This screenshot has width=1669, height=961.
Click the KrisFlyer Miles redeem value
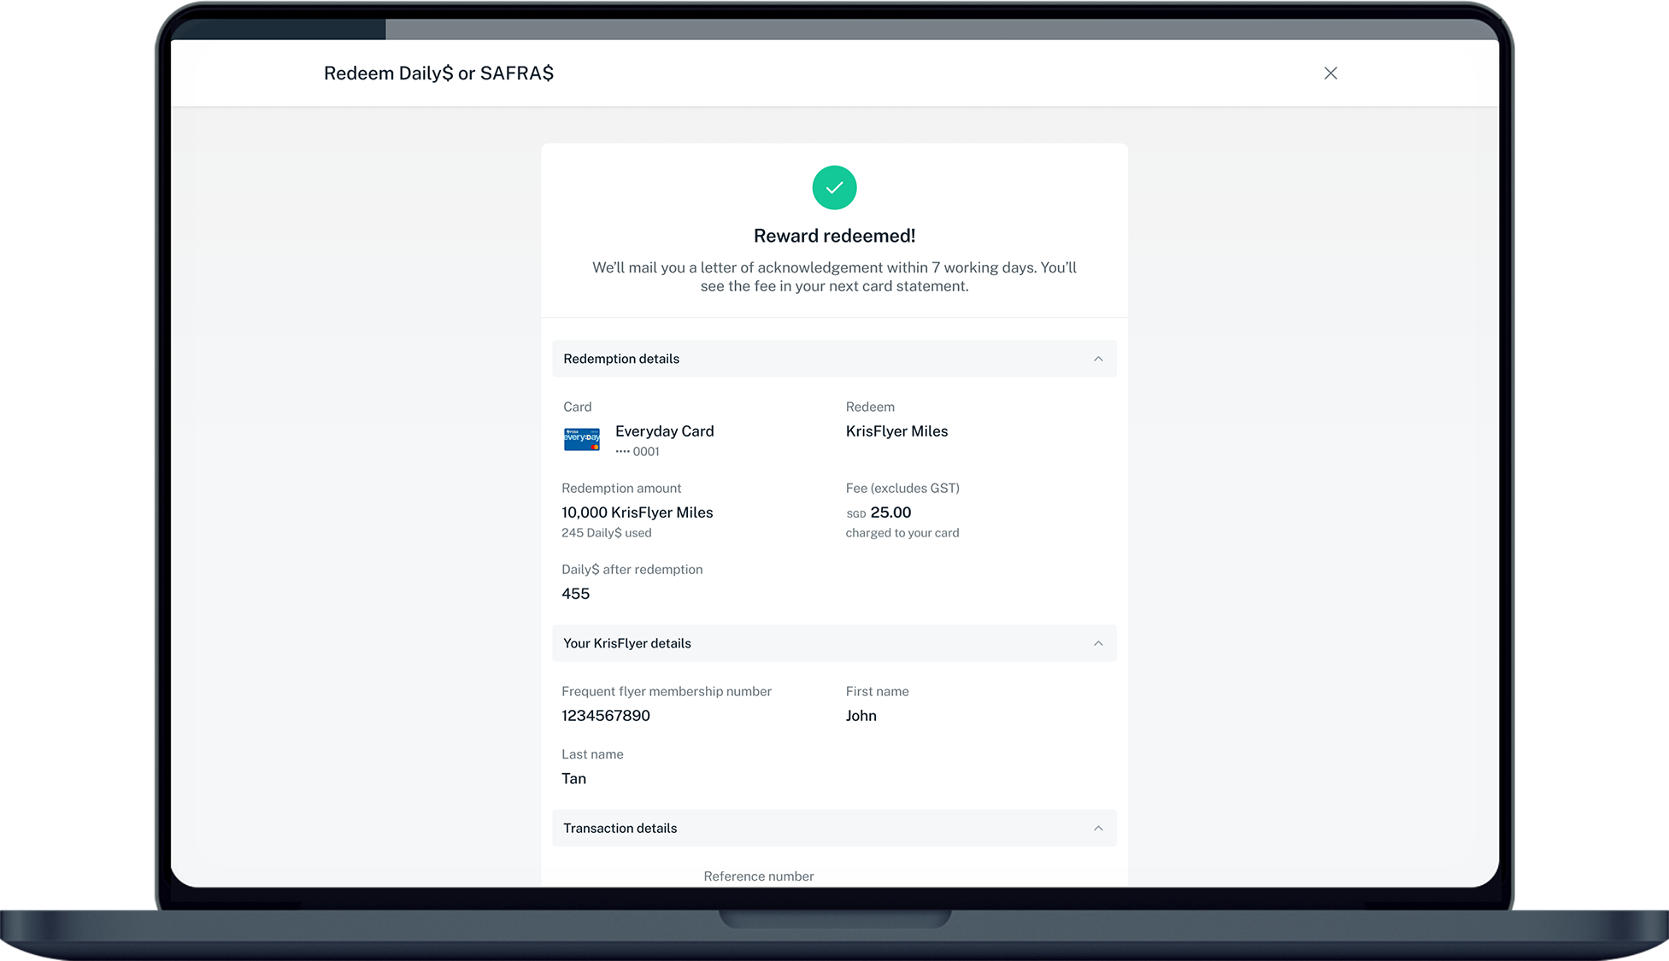[x=896, y=431]
